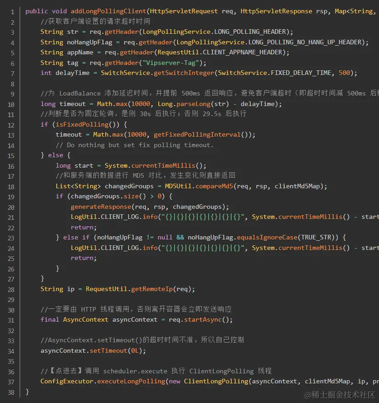
Task: Click the return statement on line 22
Action: tap(84, 227)
